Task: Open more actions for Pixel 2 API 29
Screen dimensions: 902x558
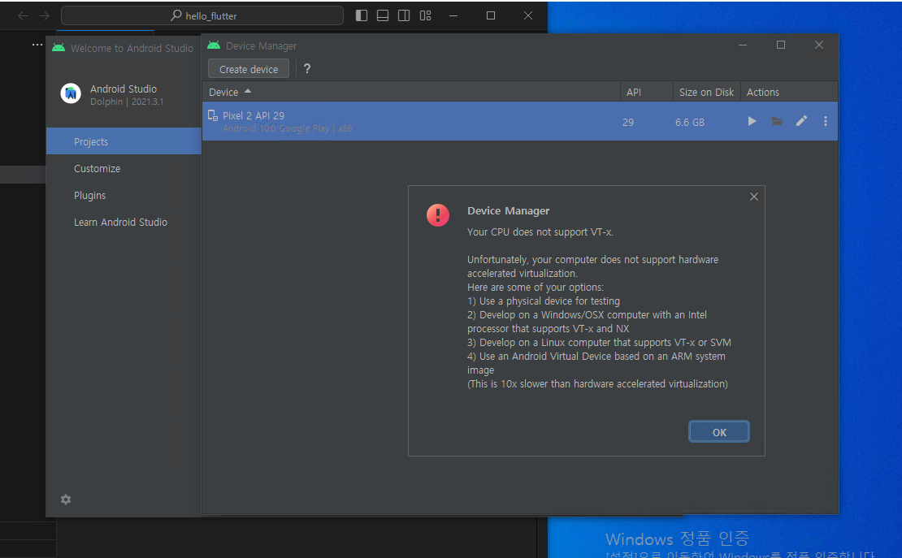Action: (826, 121)
